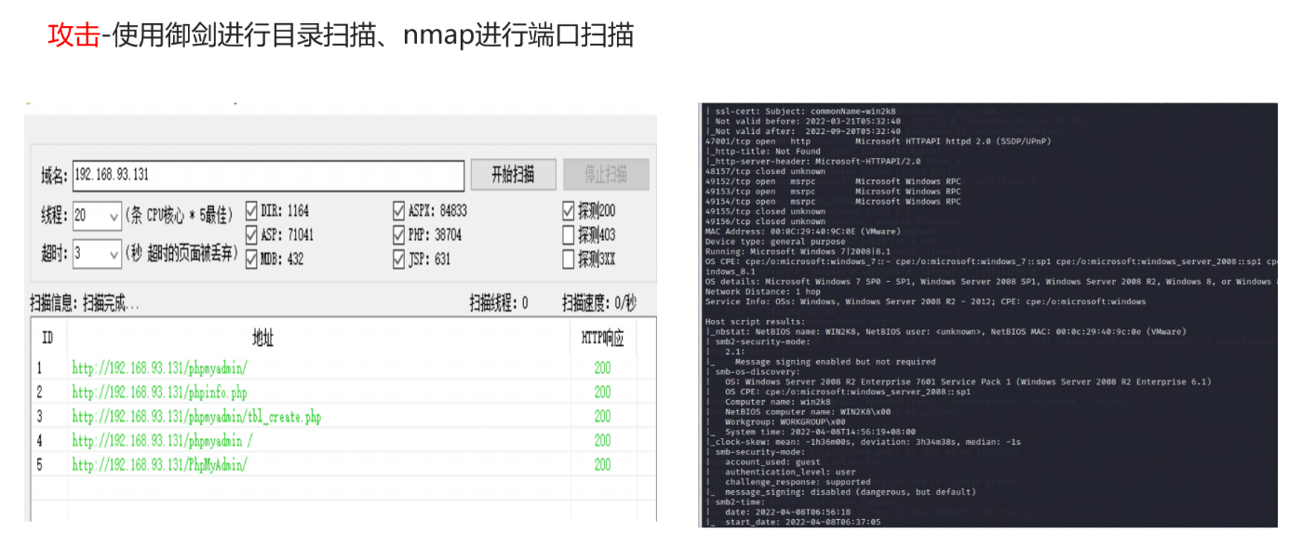Screen dimensions: 1289x547
Task: Open the 线程 thread count dropdown
Action: [97, 216]
